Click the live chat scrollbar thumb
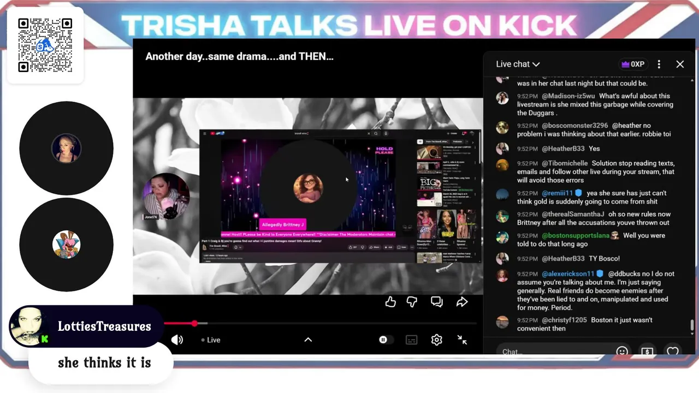 692,325
